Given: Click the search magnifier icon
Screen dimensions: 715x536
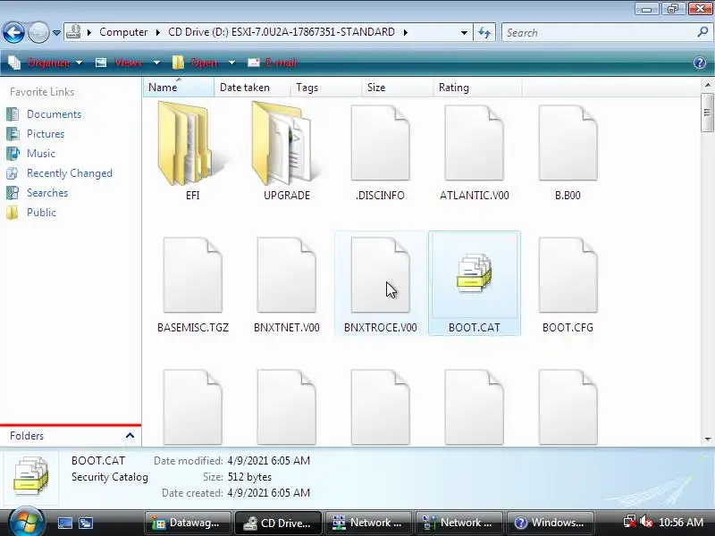Looking at the screenshot, I should [702, 32].
